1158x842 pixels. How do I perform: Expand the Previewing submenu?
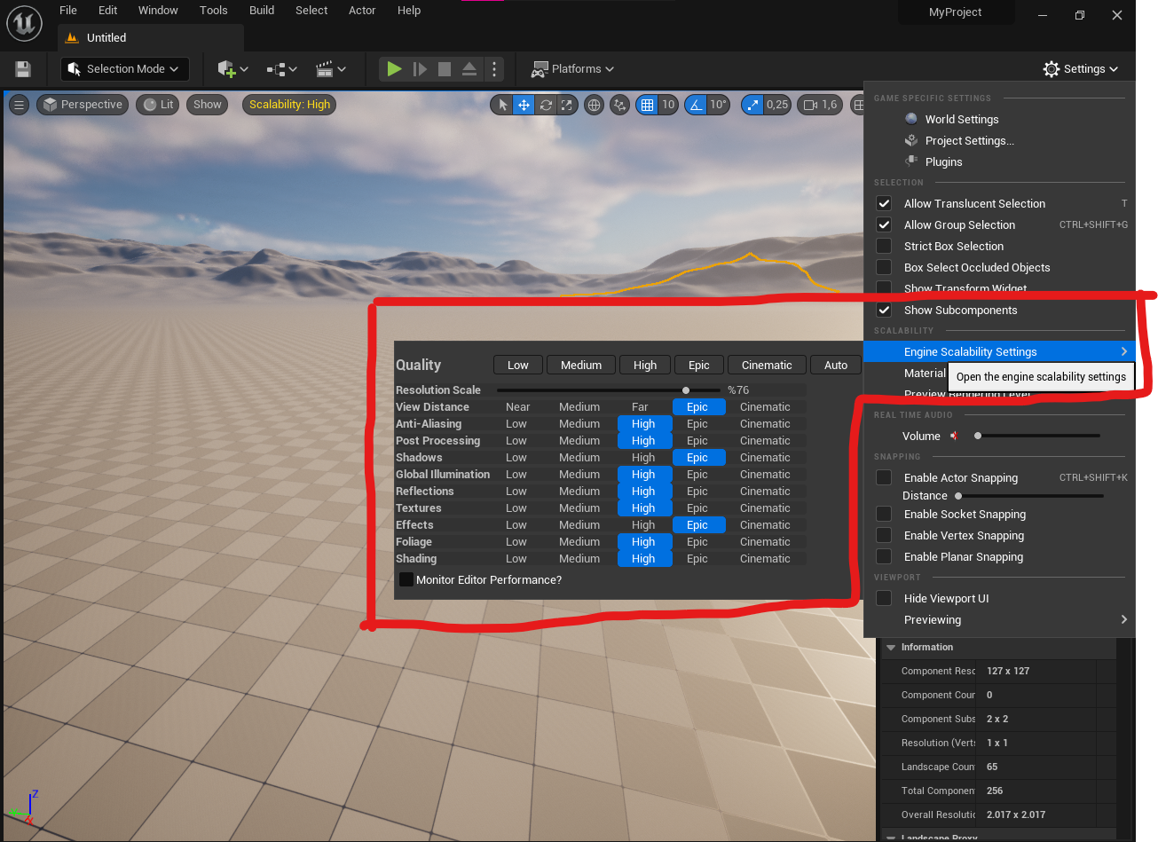tap(999, 619)
